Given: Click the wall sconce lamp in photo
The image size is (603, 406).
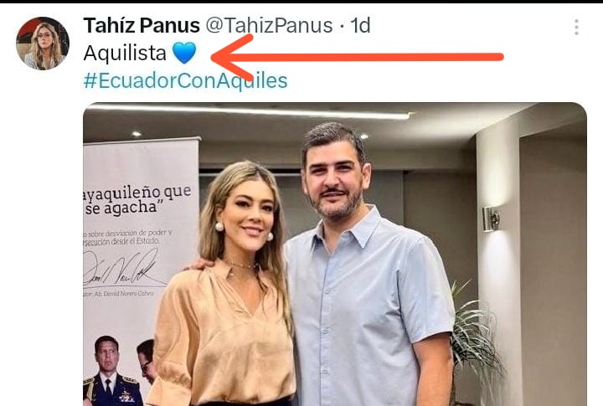Looking at the screenshot, I should (492, 218).
